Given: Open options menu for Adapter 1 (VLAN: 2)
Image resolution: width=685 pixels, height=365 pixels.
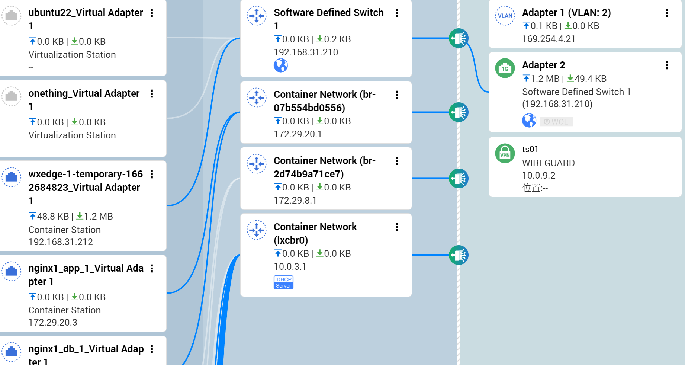Looking at the screenshot, I should (666, 13).
